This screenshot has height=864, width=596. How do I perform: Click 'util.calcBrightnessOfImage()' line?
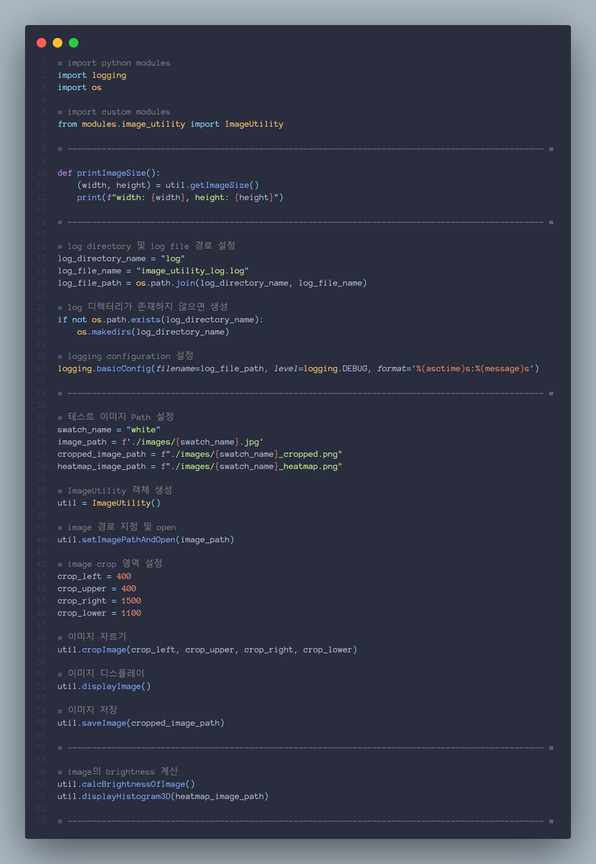tap(126, 784)
